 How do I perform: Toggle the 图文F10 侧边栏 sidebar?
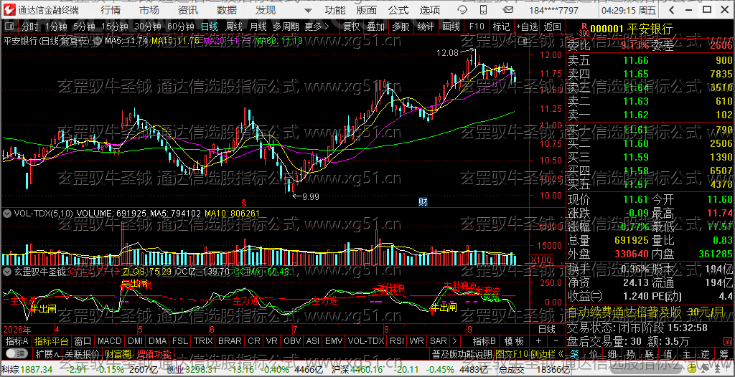529,353
